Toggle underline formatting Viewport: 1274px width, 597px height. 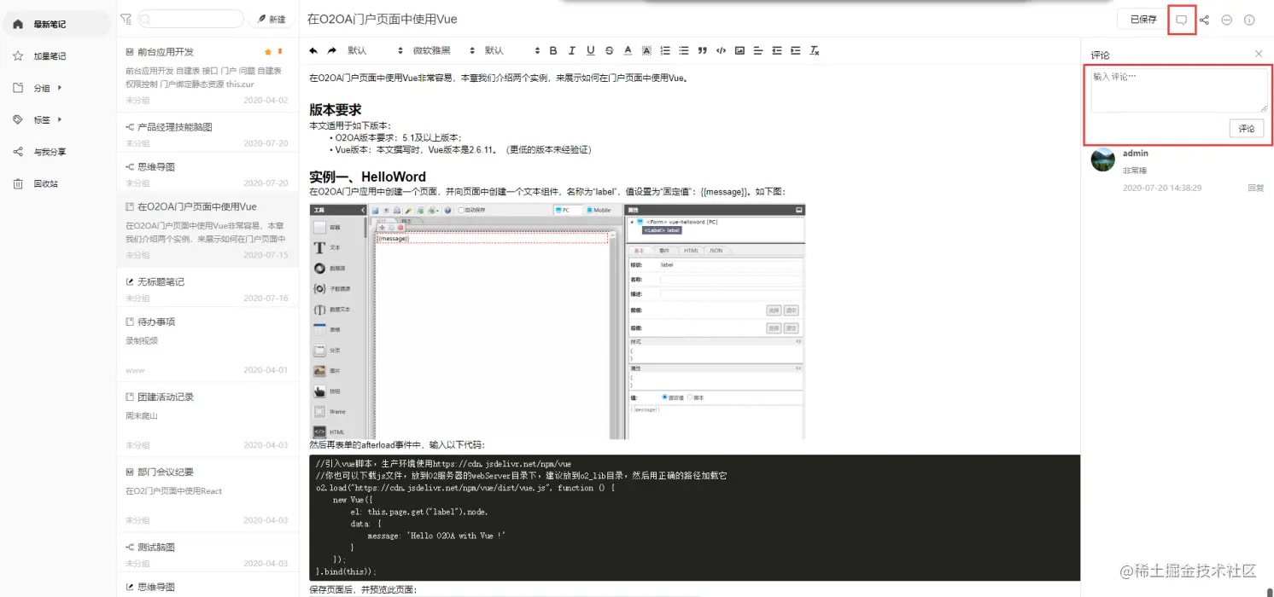coord(591,50)
